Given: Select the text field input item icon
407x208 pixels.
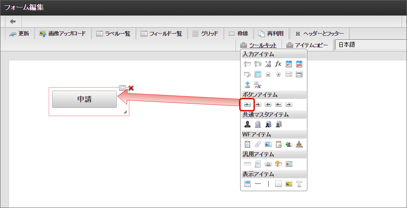Looking at the screenshot, I should click(247, 63).
